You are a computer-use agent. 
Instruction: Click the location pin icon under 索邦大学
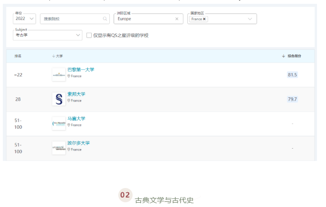pos(69,101)
